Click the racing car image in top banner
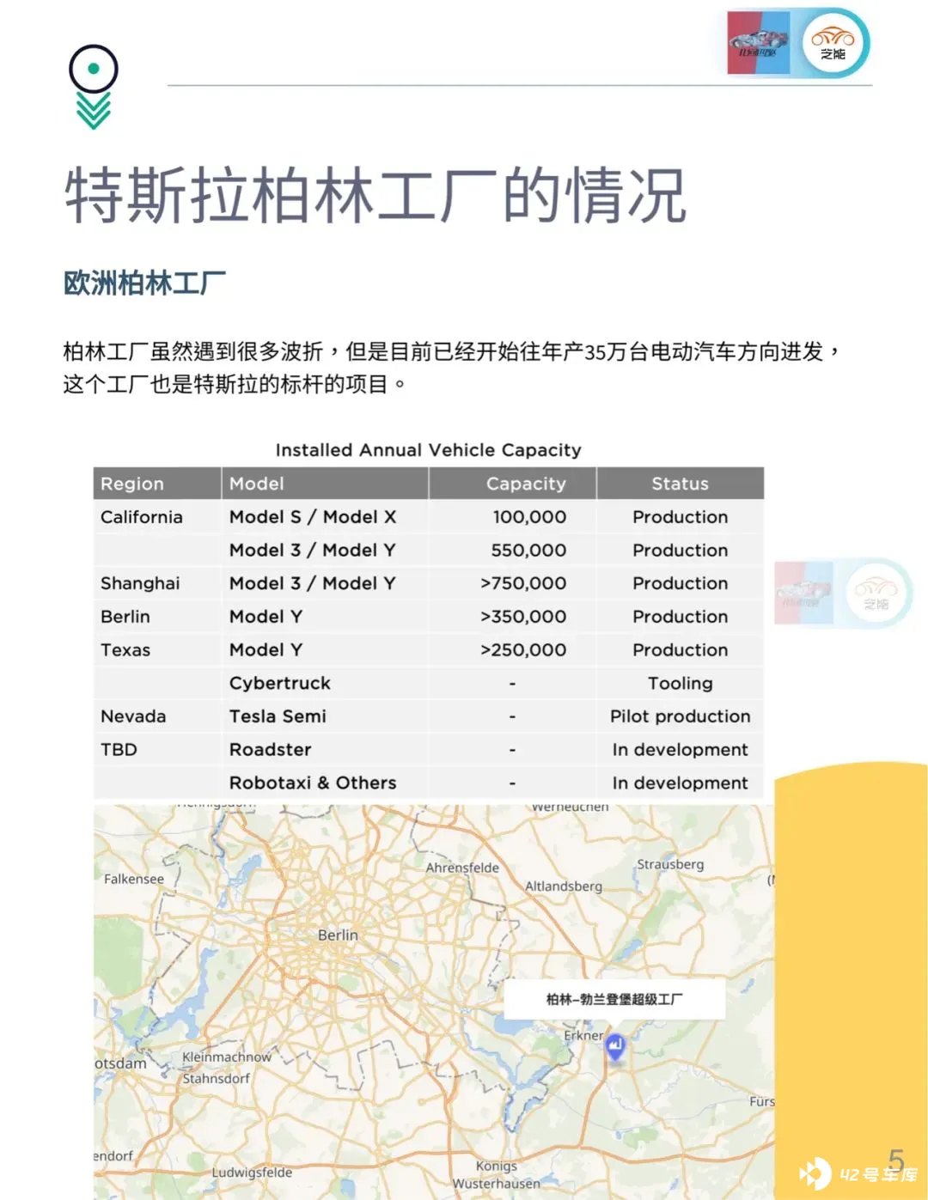928x1200 pixels. [x=757, y=43]
